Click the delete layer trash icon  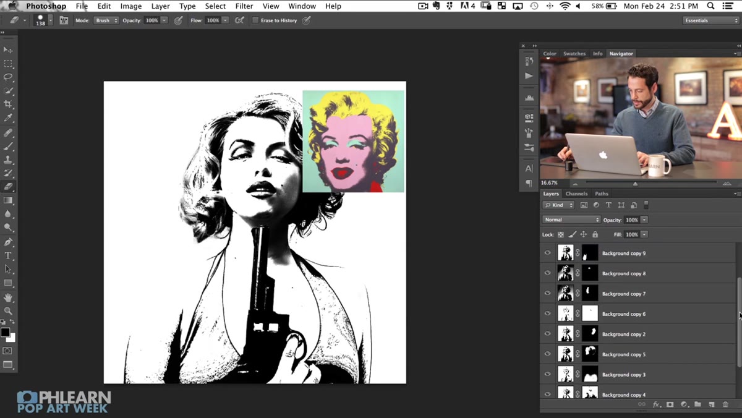(725, 404)
